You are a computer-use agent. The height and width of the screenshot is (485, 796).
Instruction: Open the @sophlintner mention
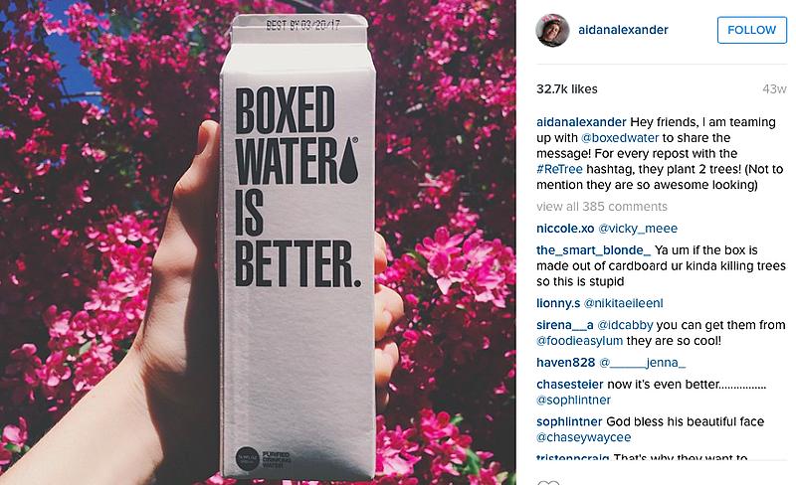[573, 400]
